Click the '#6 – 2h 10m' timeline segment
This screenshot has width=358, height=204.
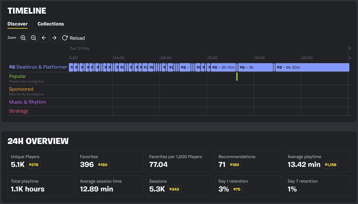click(x=223, y=67)
